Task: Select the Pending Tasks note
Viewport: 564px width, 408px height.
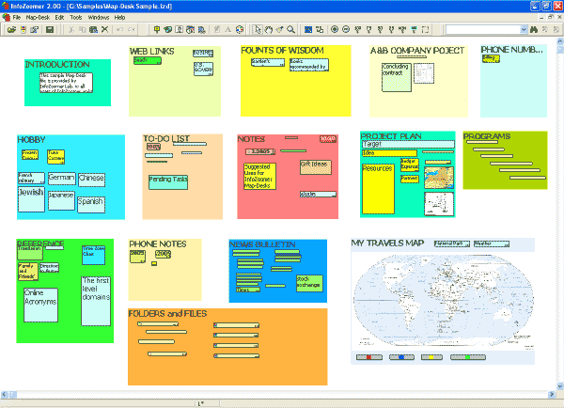Action: point(168,182)
